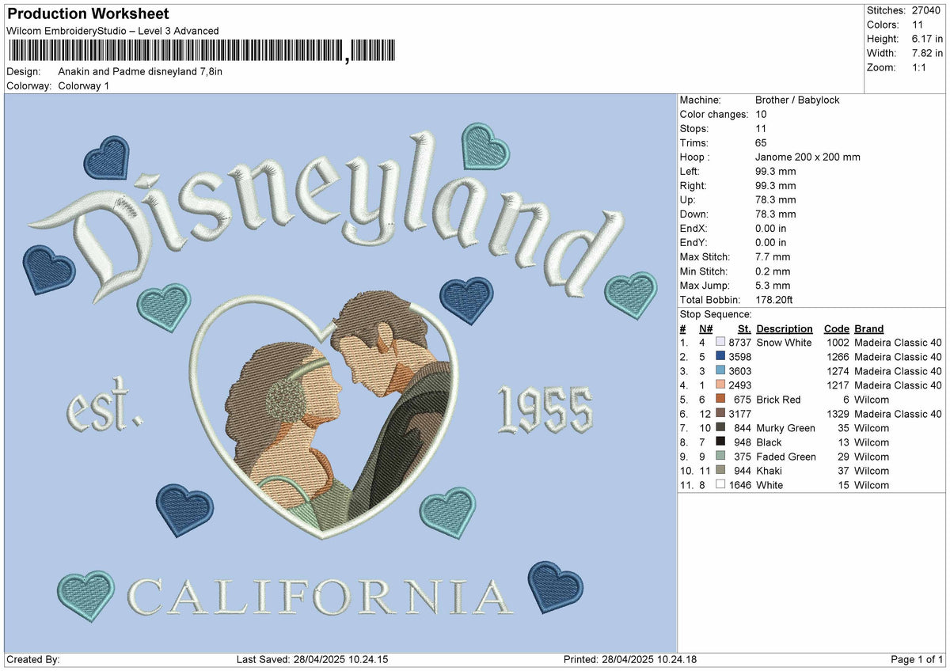The height and width of the screenshot is (671, 950).
Task: Click the 'Production Worksheet' title
Action: [88, 14]
